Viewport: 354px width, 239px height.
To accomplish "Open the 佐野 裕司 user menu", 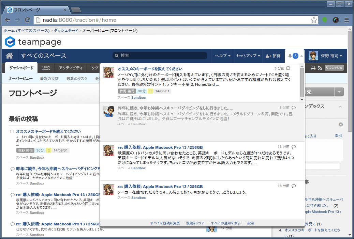I will point(331,56).
